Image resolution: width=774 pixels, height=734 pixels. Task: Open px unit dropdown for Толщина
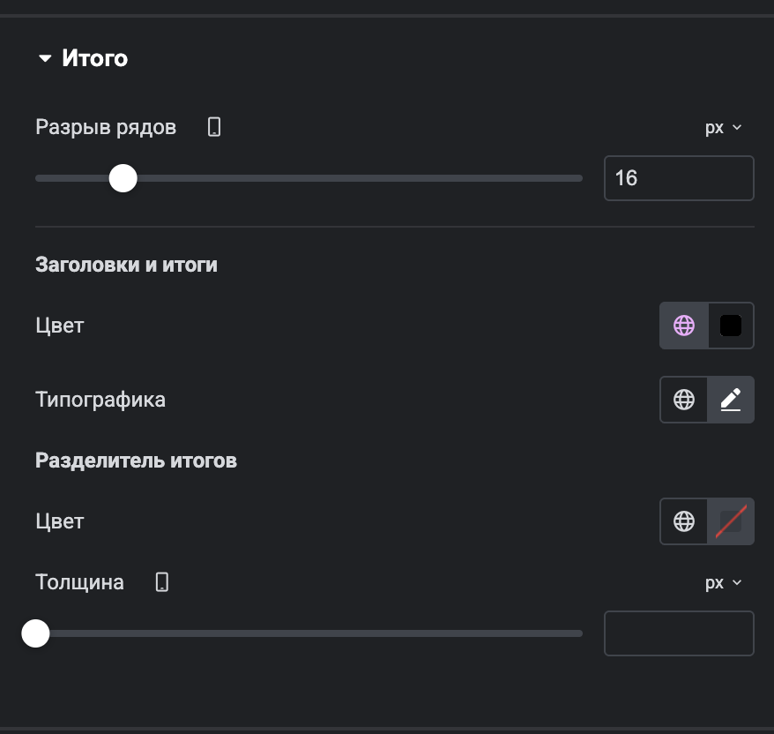click(x=723, y=583)
